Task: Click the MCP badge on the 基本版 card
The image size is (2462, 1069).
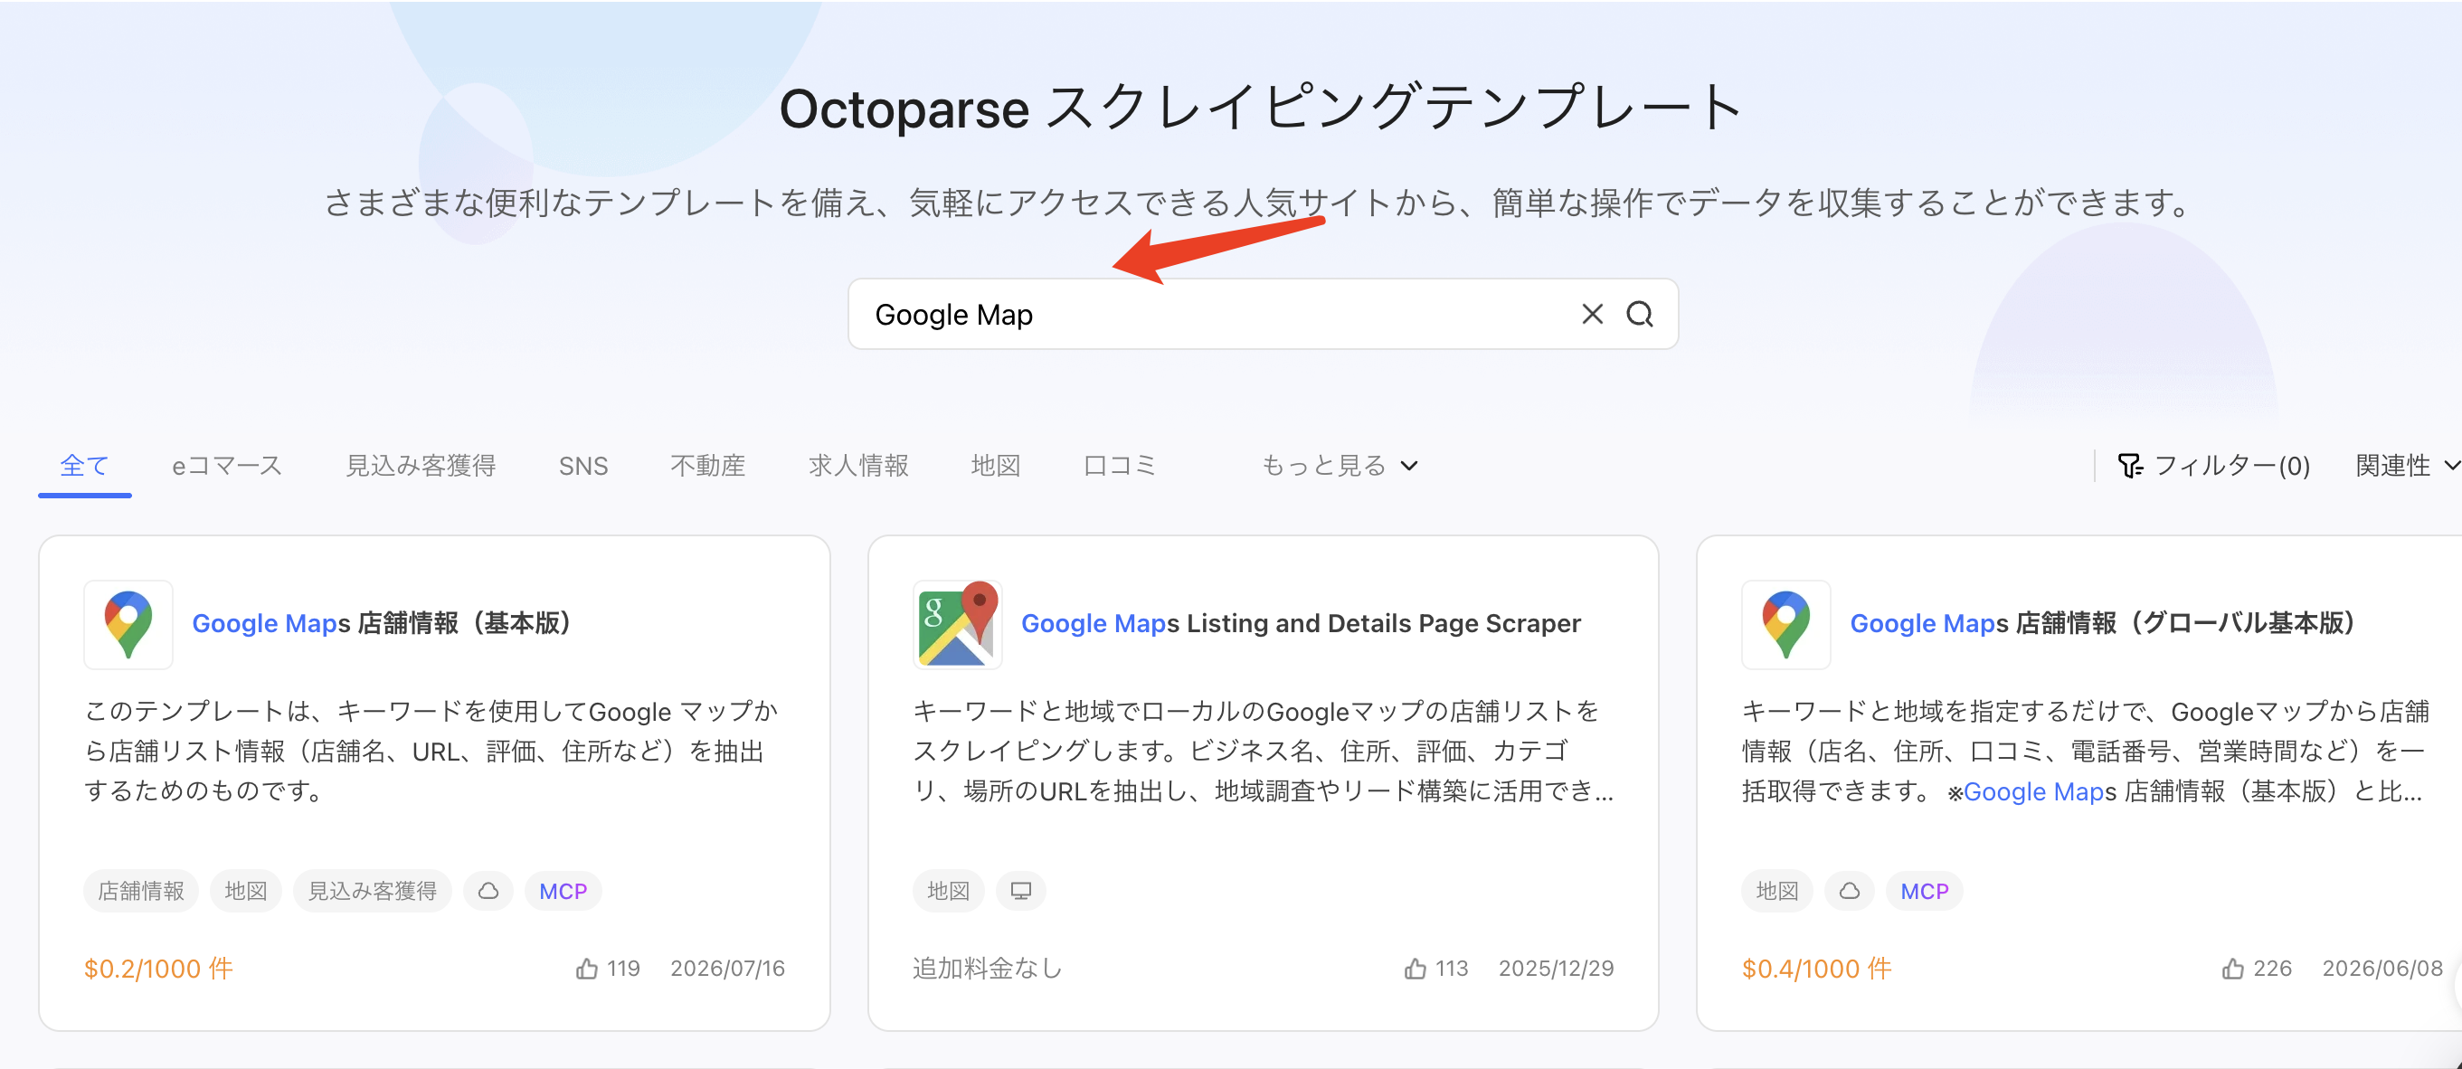Action: pos(563,892)
